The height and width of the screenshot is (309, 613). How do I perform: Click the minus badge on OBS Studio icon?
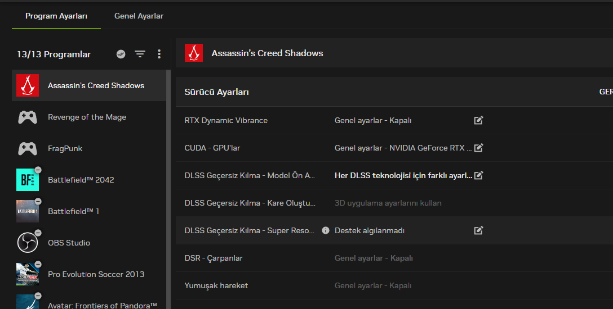click(38, 233)
